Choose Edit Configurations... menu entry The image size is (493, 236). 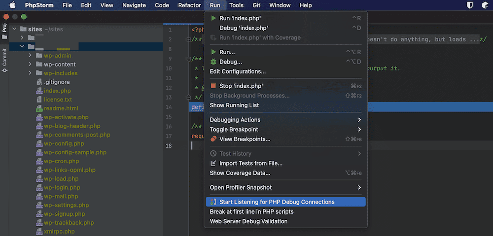[238, 71]
